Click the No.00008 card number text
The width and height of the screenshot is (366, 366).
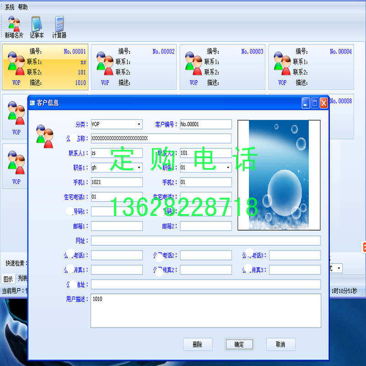(x=341, y=101)
